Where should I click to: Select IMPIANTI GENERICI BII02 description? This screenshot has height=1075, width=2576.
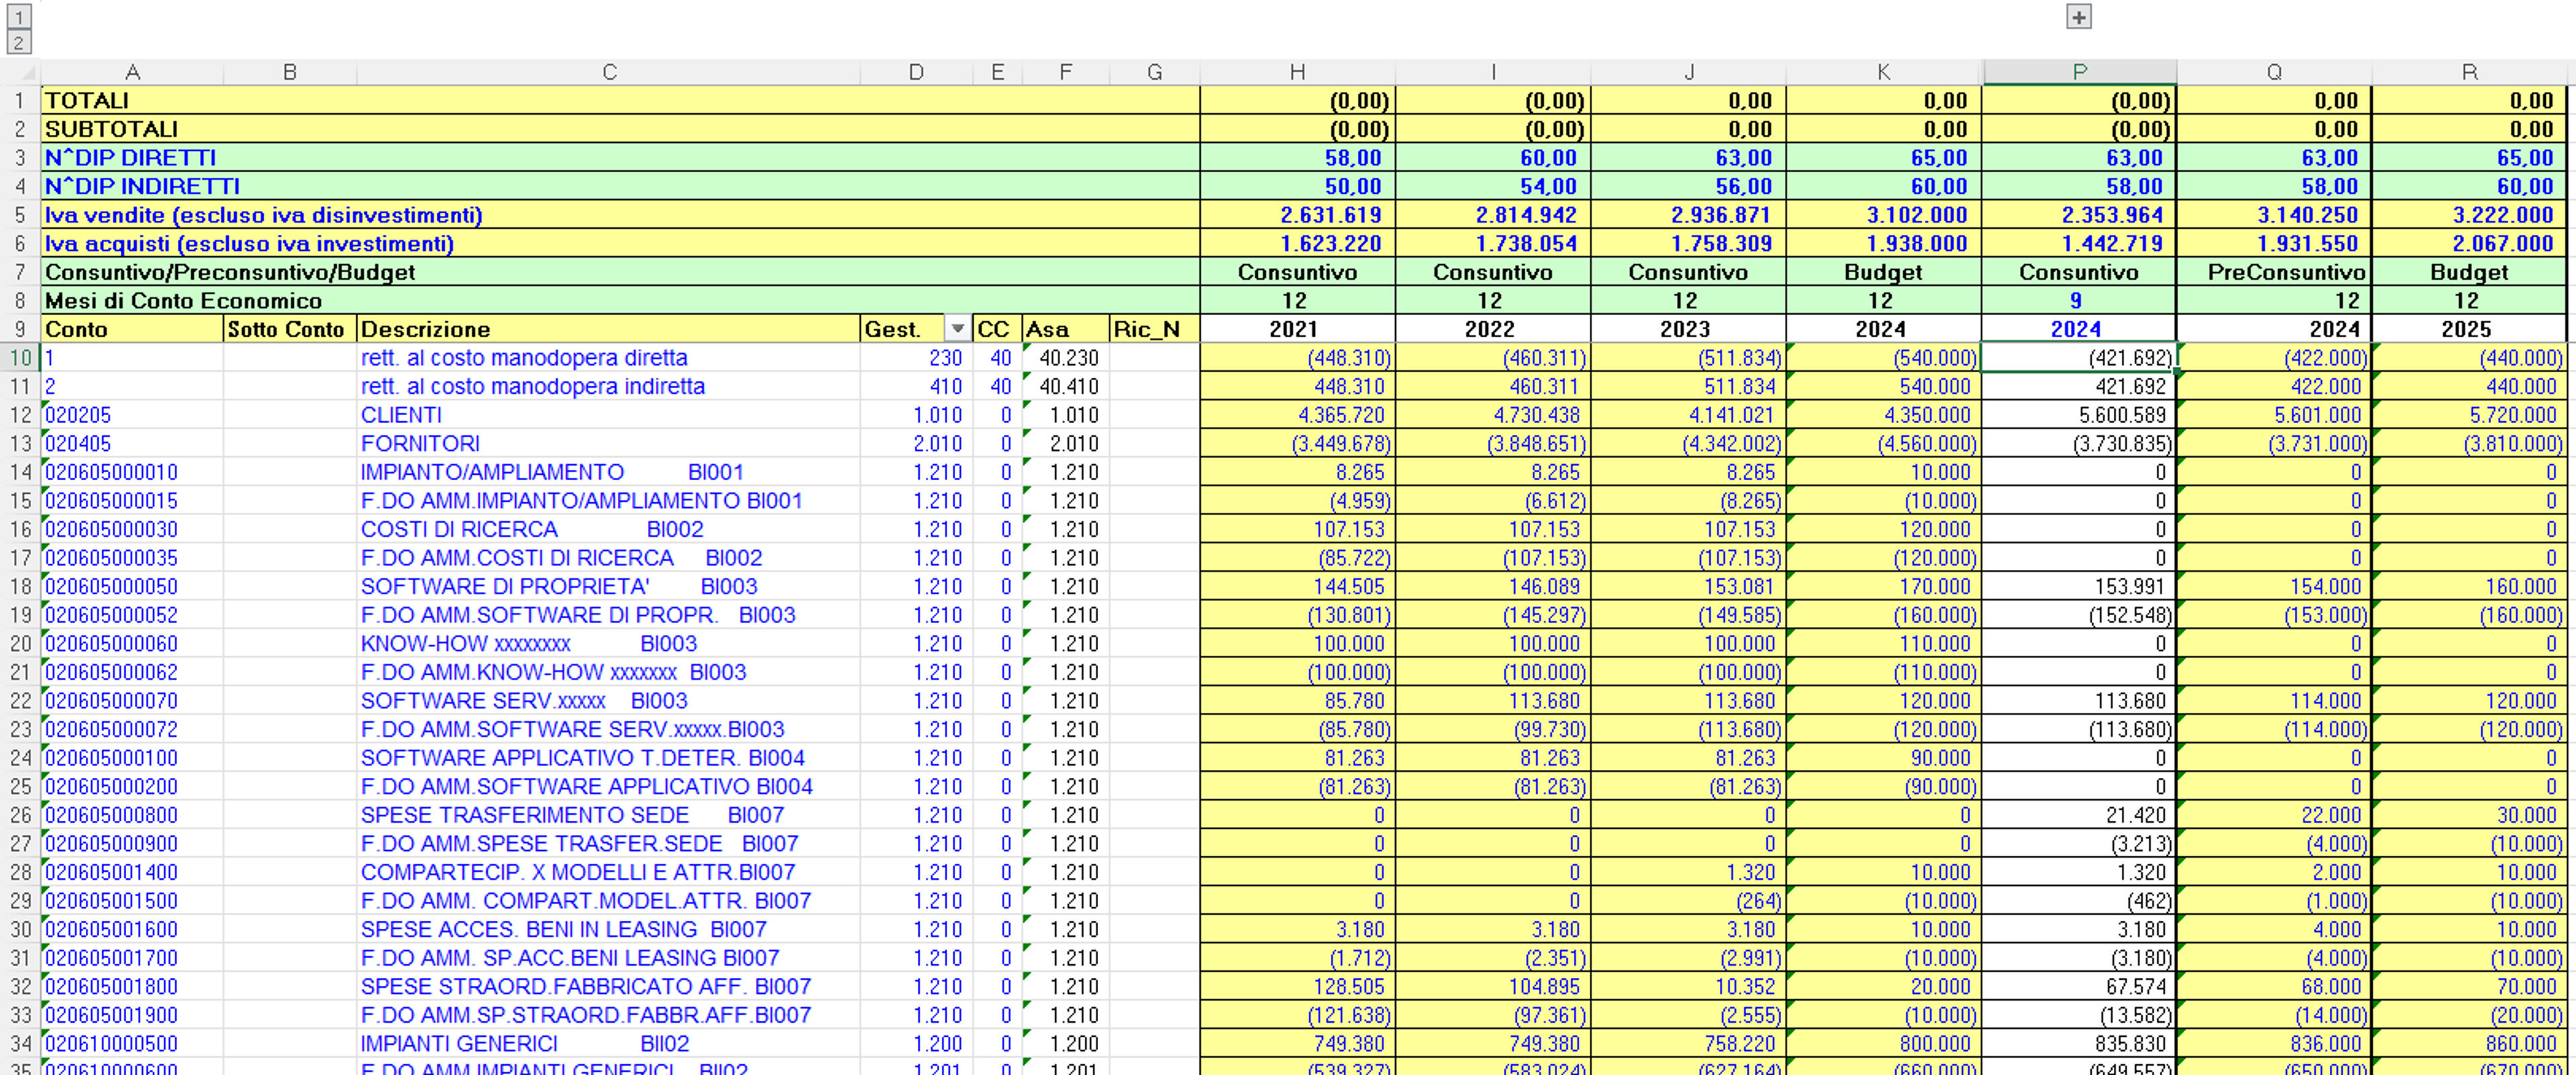(609, 1044)
